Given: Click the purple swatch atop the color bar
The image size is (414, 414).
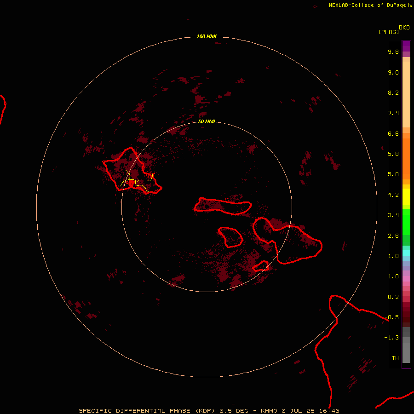Looking at the screenshot, I should (x=406, y=46).
